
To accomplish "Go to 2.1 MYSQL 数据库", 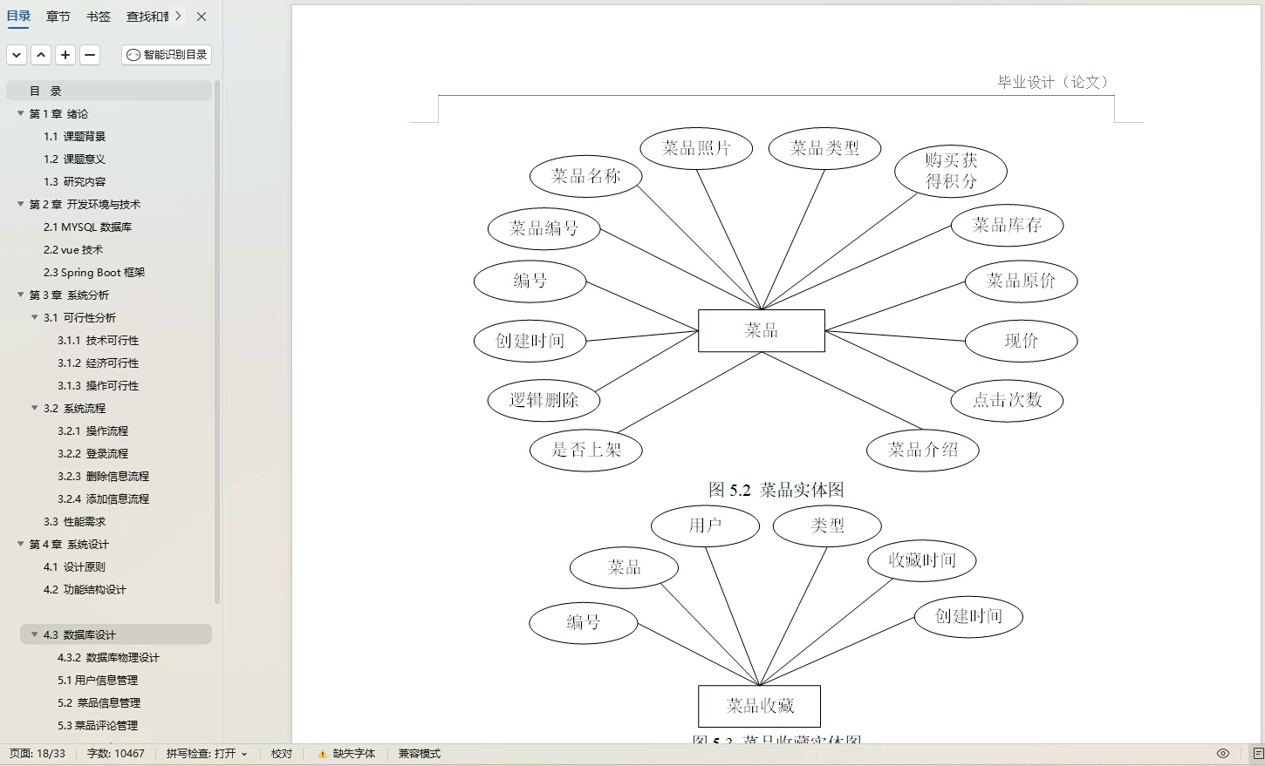I will click(x=88, y=227).
